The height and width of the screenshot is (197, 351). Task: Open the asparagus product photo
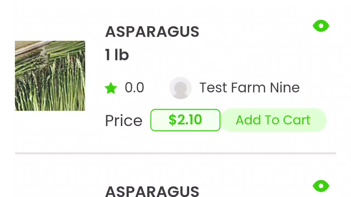coord(50,76)
